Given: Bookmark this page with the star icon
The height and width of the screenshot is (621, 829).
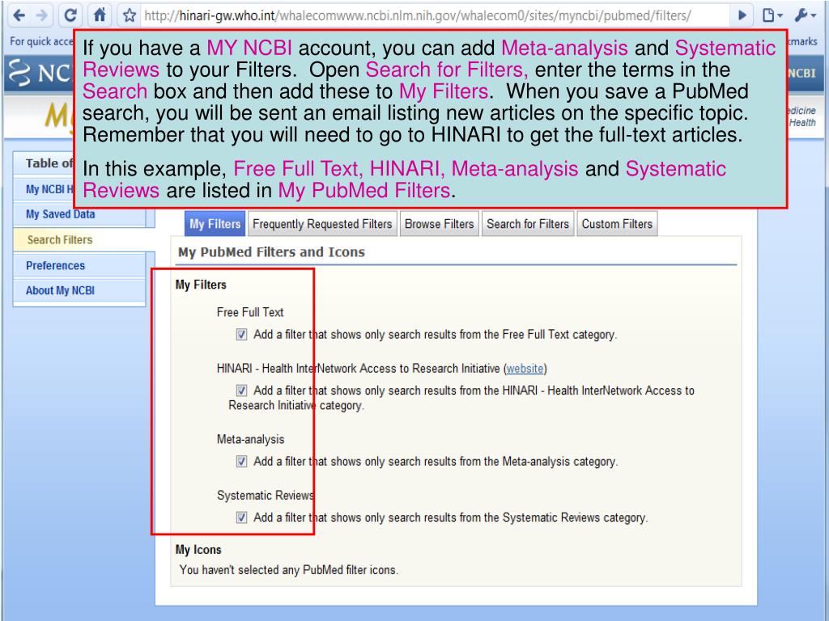Looking at the screenshot, I should (x=130, y=15).
